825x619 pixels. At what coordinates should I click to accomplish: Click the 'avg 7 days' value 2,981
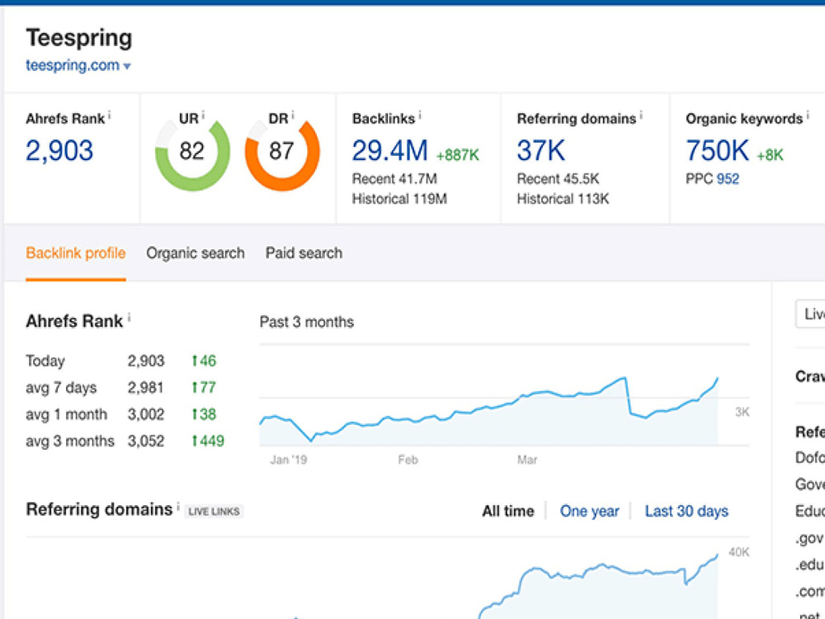point(146,388)
